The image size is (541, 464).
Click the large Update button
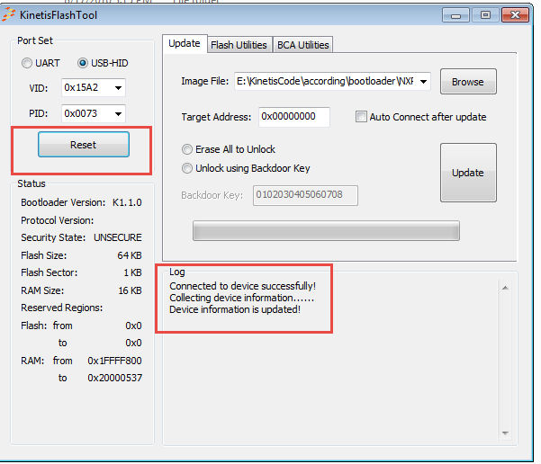(x=468, y=173)
